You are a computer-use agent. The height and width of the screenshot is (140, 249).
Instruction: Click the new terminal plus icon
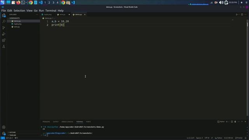point(227,122)
